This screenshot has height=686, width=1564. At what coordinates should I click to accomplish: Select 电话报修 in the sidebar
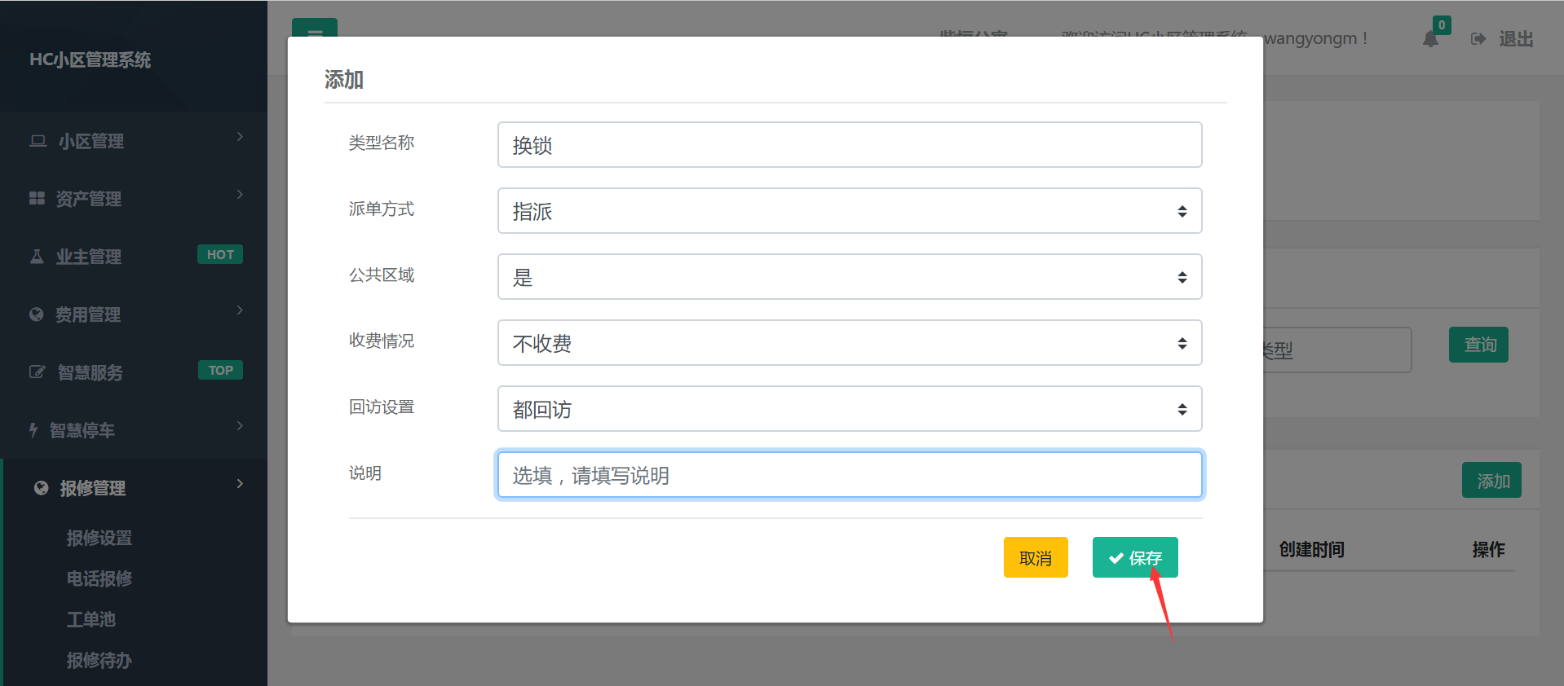click(99, 578)
